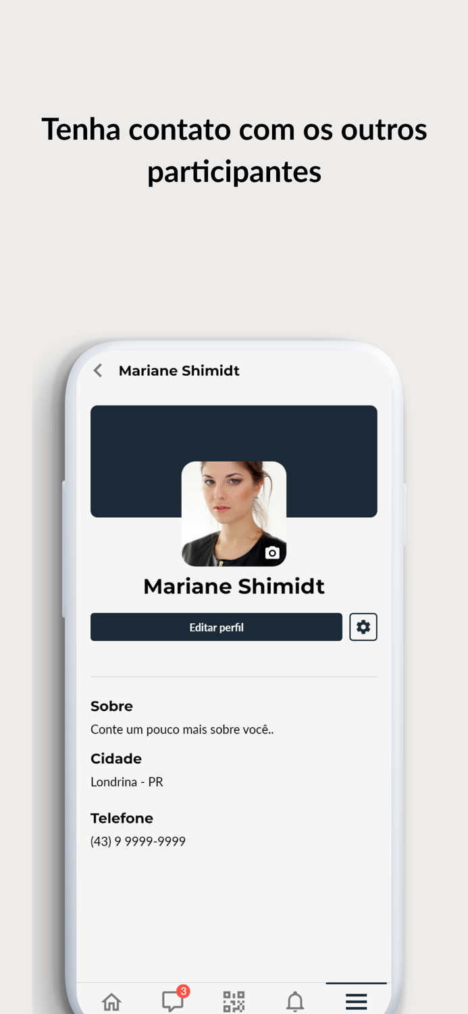Tap the Cidade section heading

pyautogui.click(x=116, y=759)
